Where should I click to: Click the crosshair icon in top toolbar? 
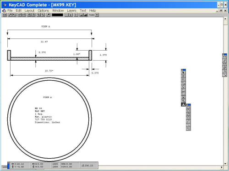click(x=76, y=15)
